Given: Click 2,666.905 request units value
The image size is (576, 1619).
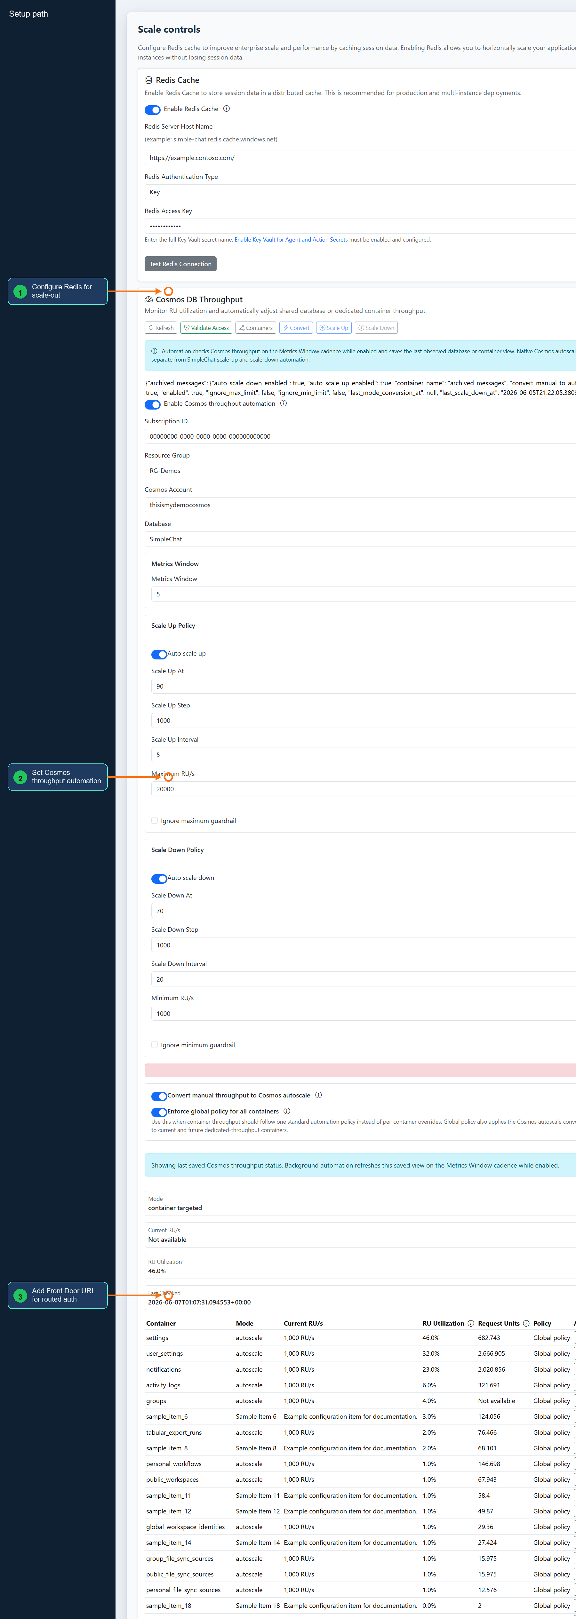Looking at the screenshot, I should (x=491, y=1354).
